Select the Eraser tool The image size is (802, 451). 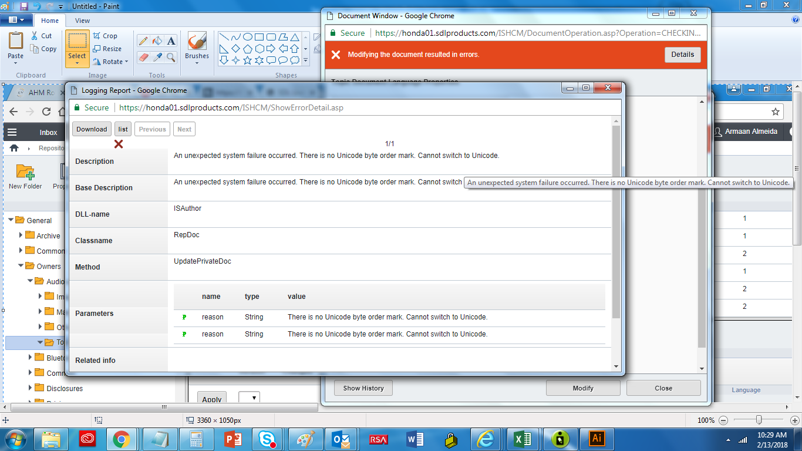click(x=143, y=57)
